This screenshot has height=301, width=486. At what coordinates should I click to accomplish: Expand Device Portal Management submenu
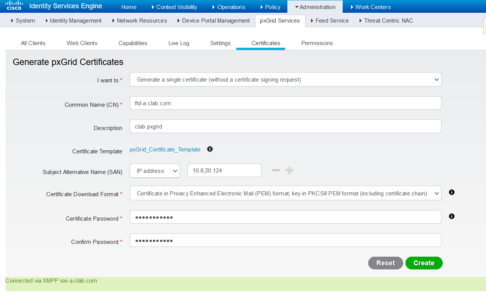pyautogui.click(x=214, y=21)
